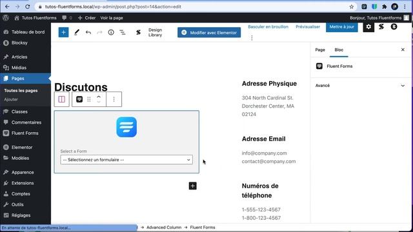Bookmark page with star icon
Viewport: 413px width, 232px height.
point(351,7)
